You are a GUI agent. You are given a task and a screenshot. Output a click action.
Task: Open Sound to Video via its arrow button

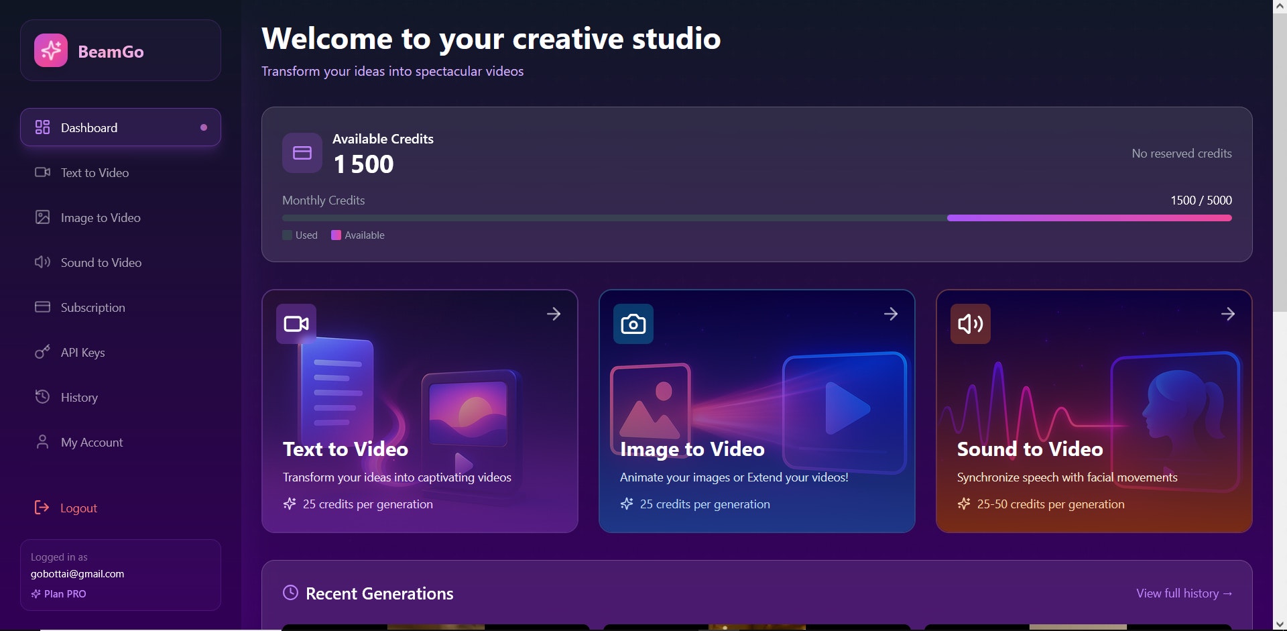click(x=1228, y=313)
